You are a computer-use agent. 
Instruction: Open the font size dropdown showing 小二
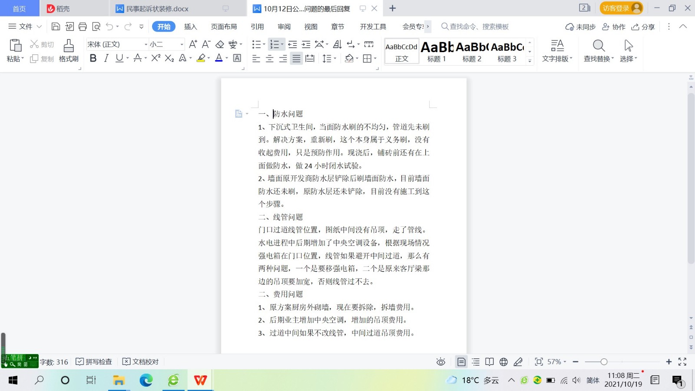(182, 44)
